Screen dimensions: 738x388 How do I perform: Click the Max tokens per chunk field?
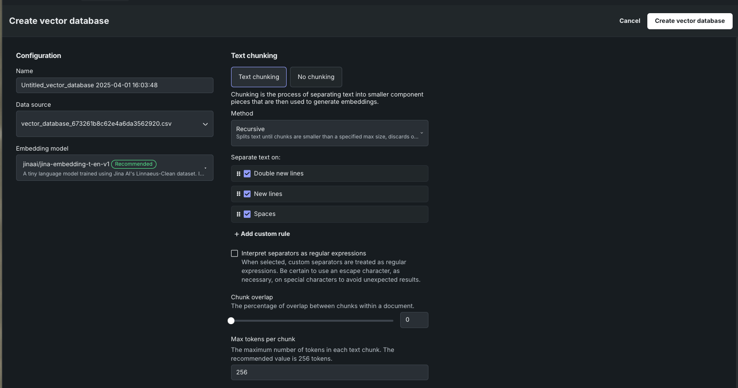330,372
